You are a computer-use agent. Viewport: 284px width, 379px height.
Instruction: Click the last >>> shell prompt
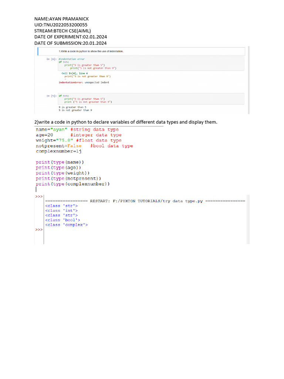pos(39,229)
